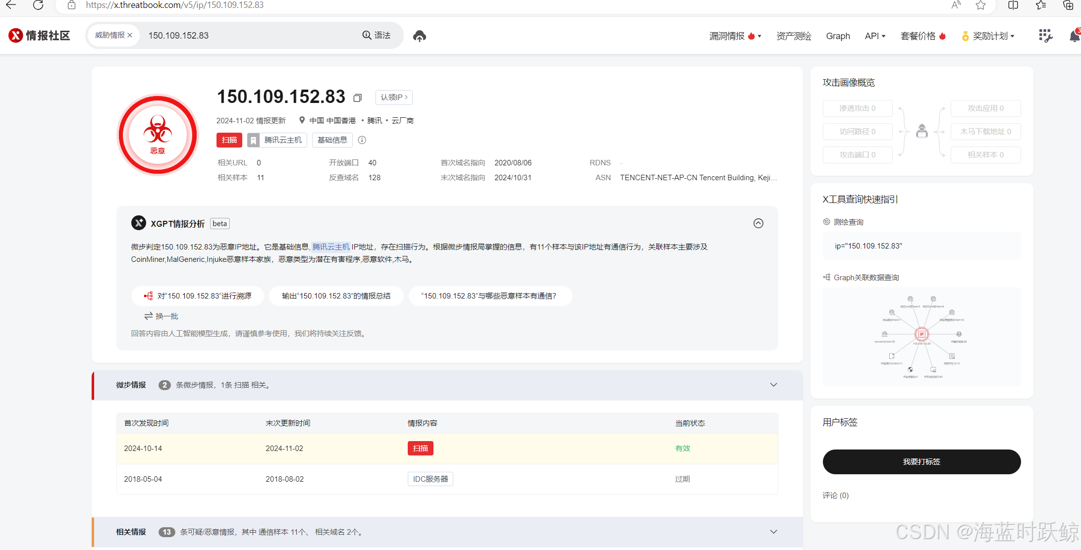The height and width of the screenshot is (550, 1081).
Task: Collapse the 微步情报 section
Action: (773, 385)
